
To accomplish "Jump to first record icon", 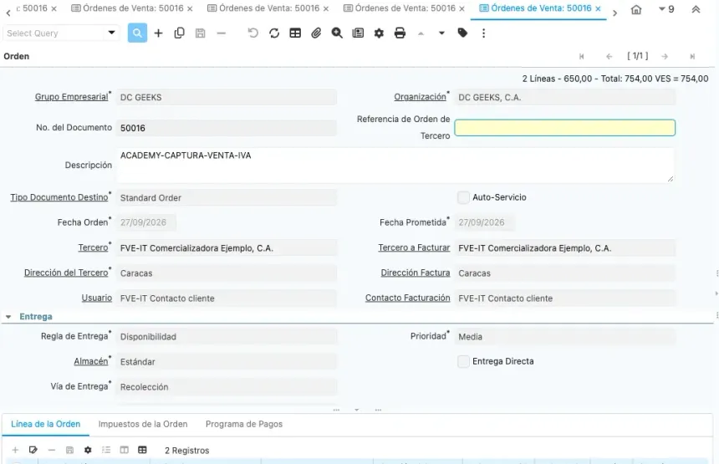I will click(581, 56).
